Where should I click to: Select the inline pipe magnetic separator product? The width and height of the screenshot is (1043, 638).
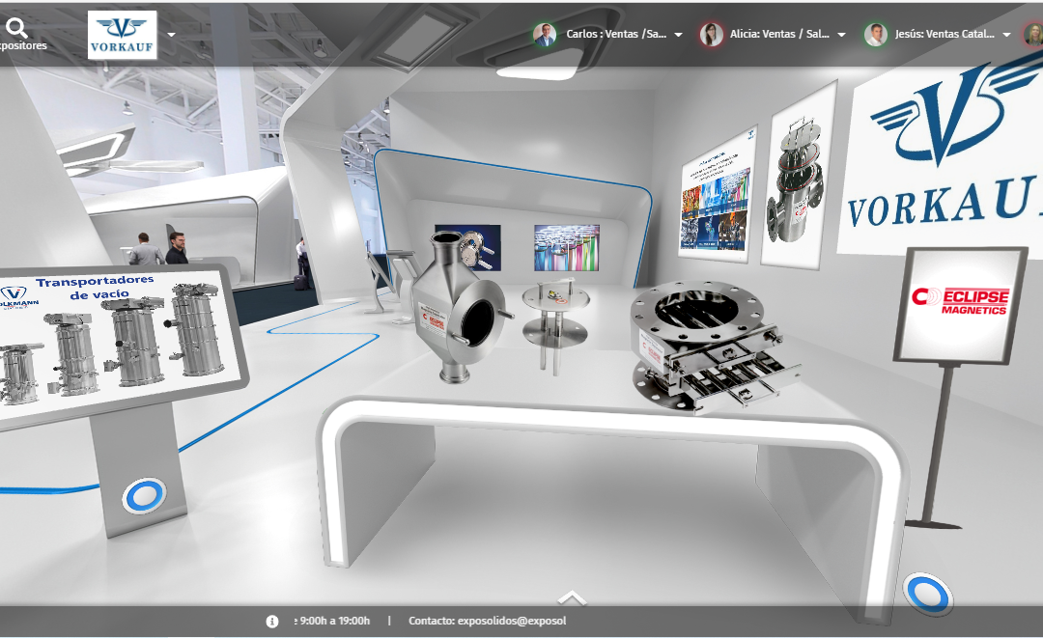(459, 306)
